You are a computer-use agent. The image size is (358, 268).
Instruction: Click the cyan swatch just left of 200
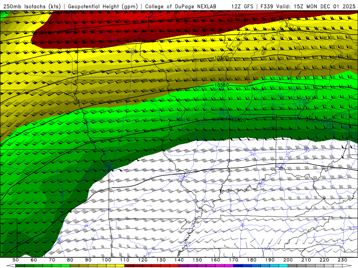(283, 266)
